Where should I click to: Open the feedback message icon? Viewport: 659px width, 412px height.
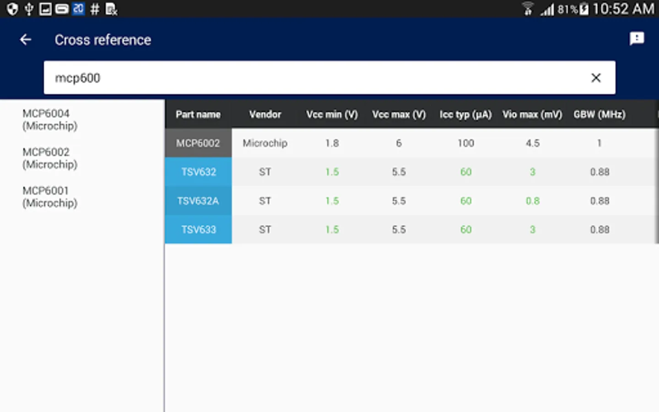pyautogui.click(x=637, y=39)
